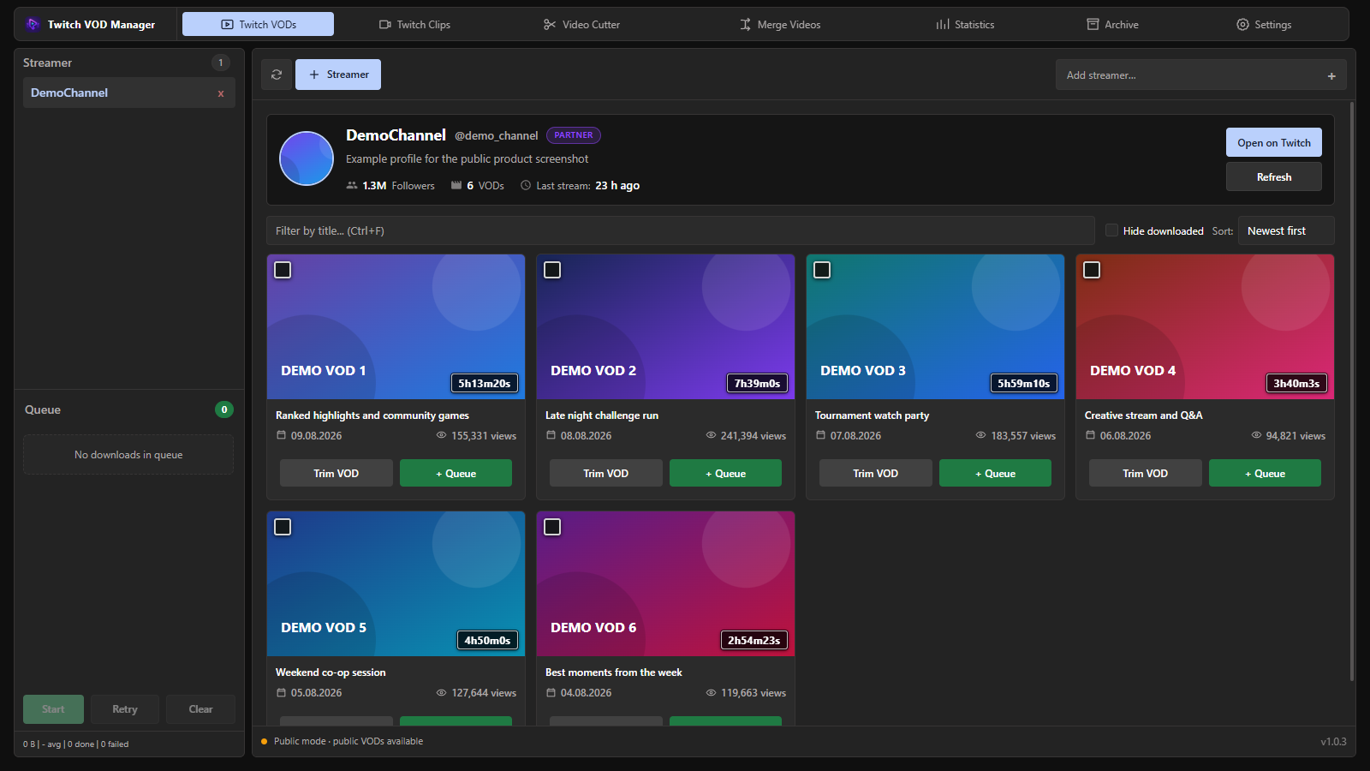Click the calendar icon next to 07.08.2026
The width and height of the screenshot is (1370, 771).
(820, 435)
